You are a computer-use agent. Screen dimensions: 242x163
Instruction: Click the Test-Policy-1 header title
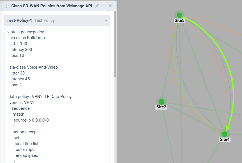(19, 20)
